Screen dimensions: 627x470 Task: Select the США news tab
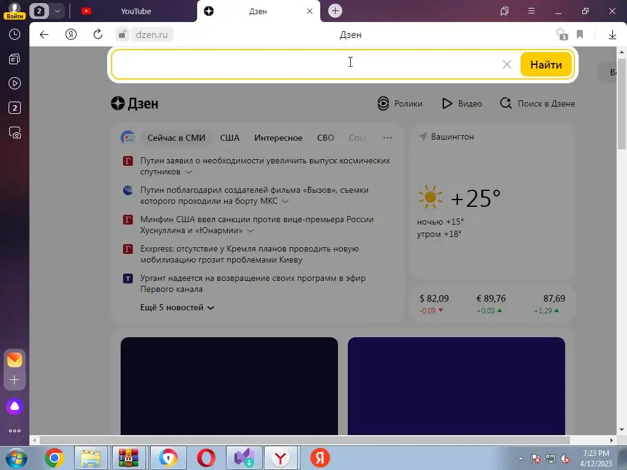click(x=230, y=138)
